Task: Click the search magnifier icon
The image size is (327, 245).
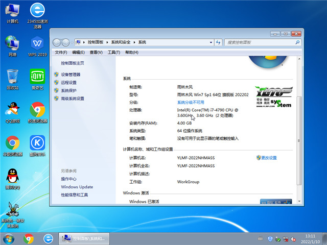Action: point(297,42)
